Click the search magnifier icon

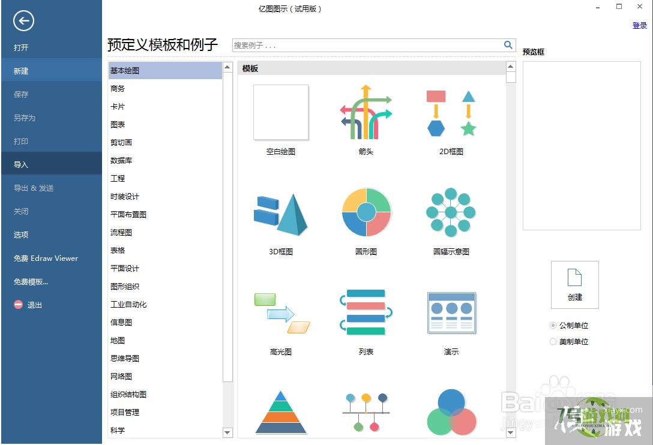(508, 44)
